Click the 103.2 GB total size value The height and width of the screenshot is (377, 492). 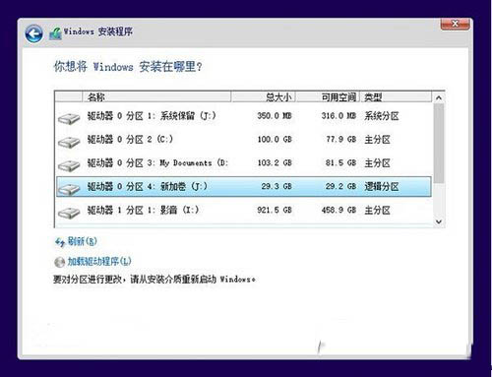tap(275, 163)
